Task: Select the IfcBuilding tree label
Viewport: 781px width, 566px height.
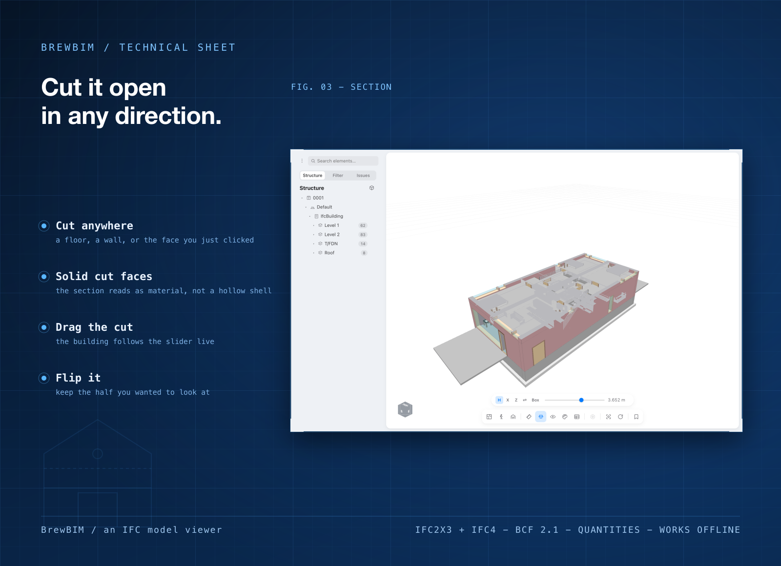Action: click(x=332, y=216)
